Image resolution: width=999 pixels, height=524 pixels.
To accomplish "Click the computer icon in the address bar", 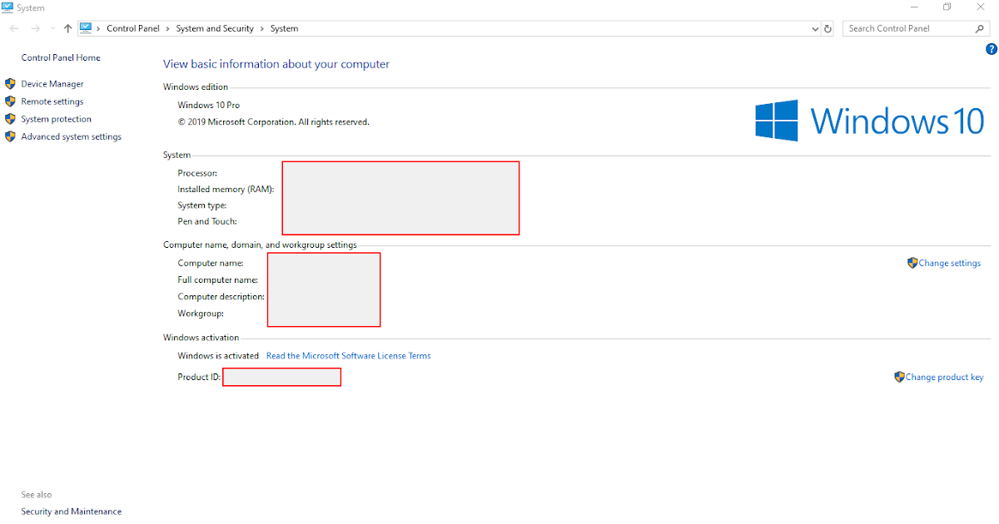I will click(x=86, y=28).
